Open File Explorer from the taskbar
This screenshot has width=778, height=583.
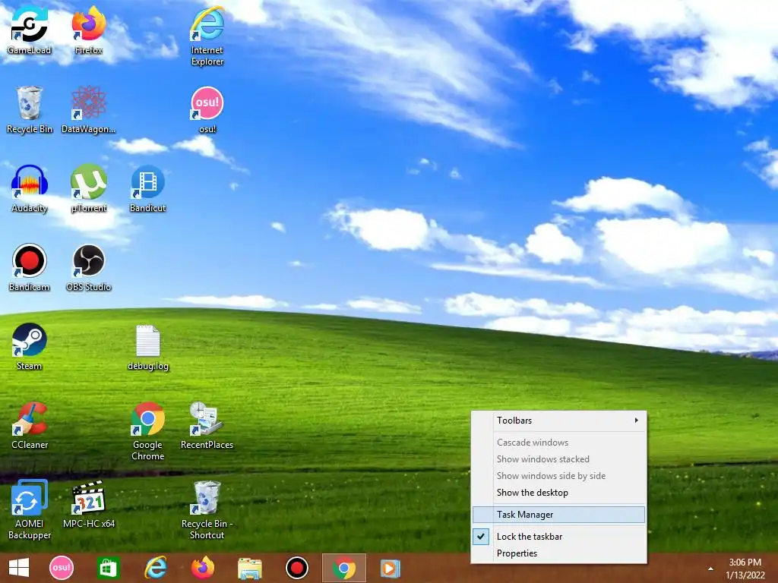(249, 568)
